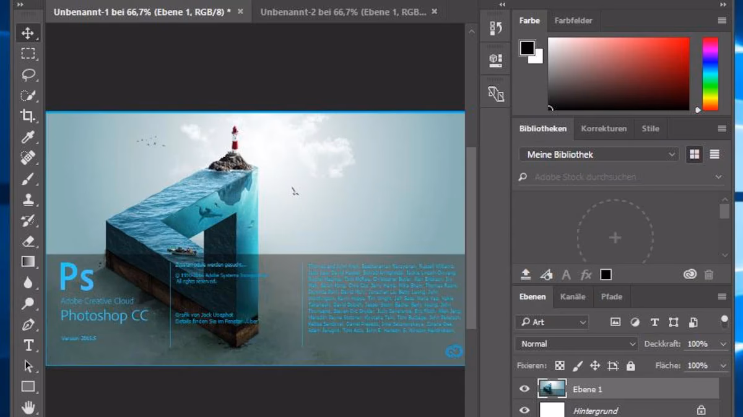
Task: Pick the Eyedropper tool
Action: point(28,137)
